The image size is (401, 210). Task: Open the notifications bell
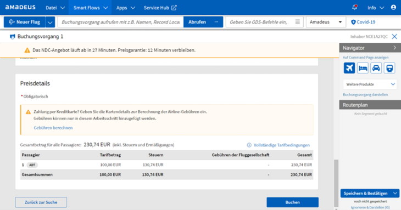pyautogui.click(x=354, y=7)
